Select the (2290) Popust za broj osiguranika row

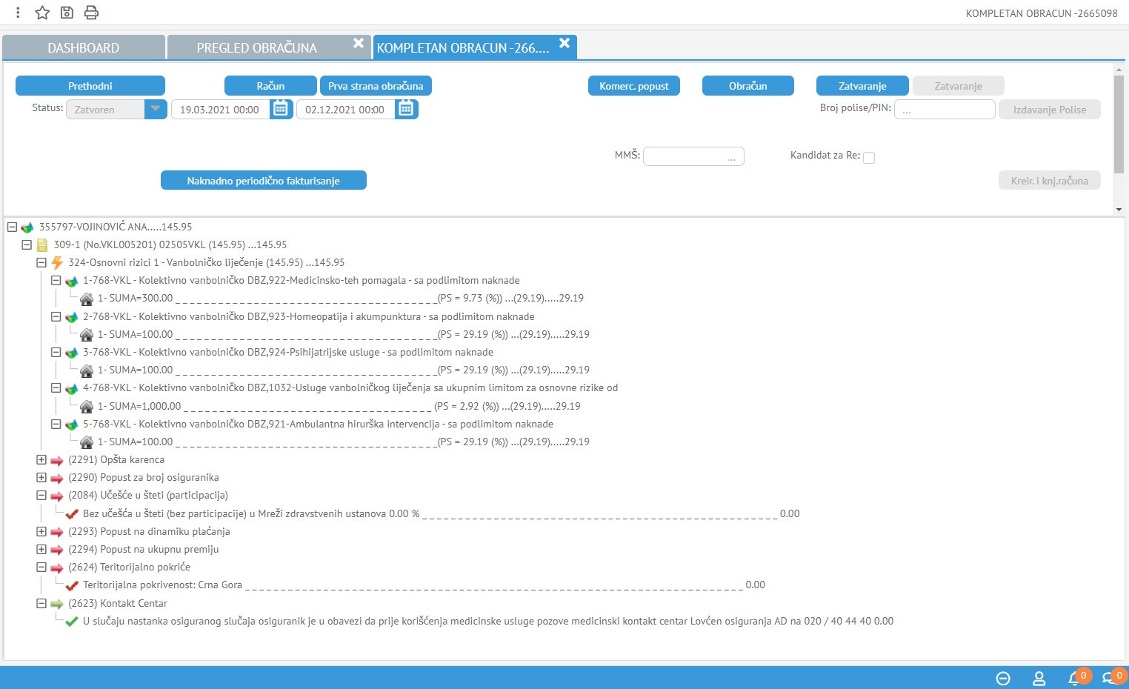click(144, 478)
